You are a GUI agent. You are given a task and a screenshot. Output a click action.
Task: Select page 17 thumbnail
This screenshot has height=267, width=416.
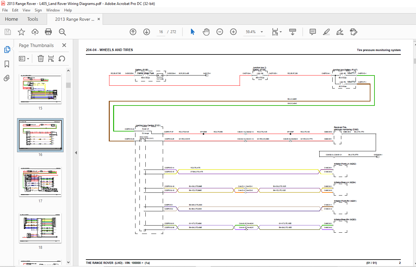(x=40, y=182)
